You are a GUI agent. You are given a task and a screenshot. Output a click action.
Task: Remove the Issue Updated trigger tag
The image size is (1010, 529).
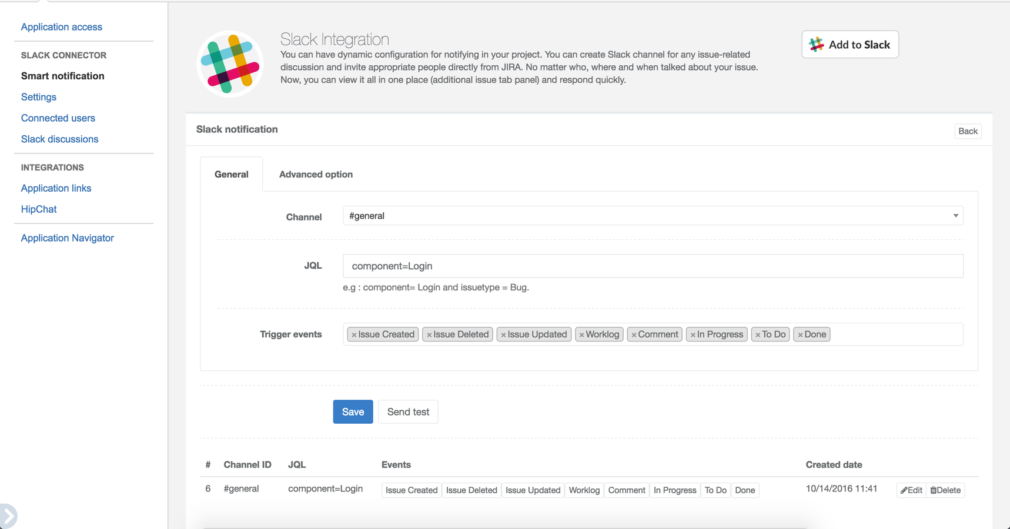[503, 335]
